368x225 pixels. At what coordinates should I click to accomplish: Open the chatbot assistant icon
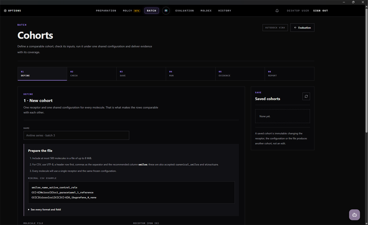coord(354,215)
